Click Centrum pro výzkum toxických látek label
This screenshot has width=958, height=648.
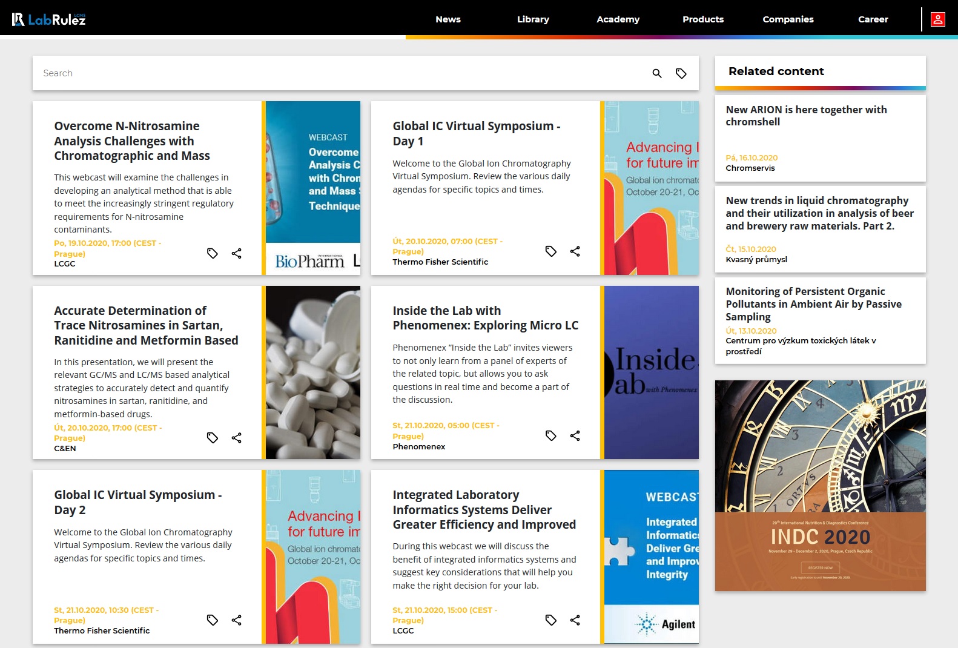coord(801,346)
